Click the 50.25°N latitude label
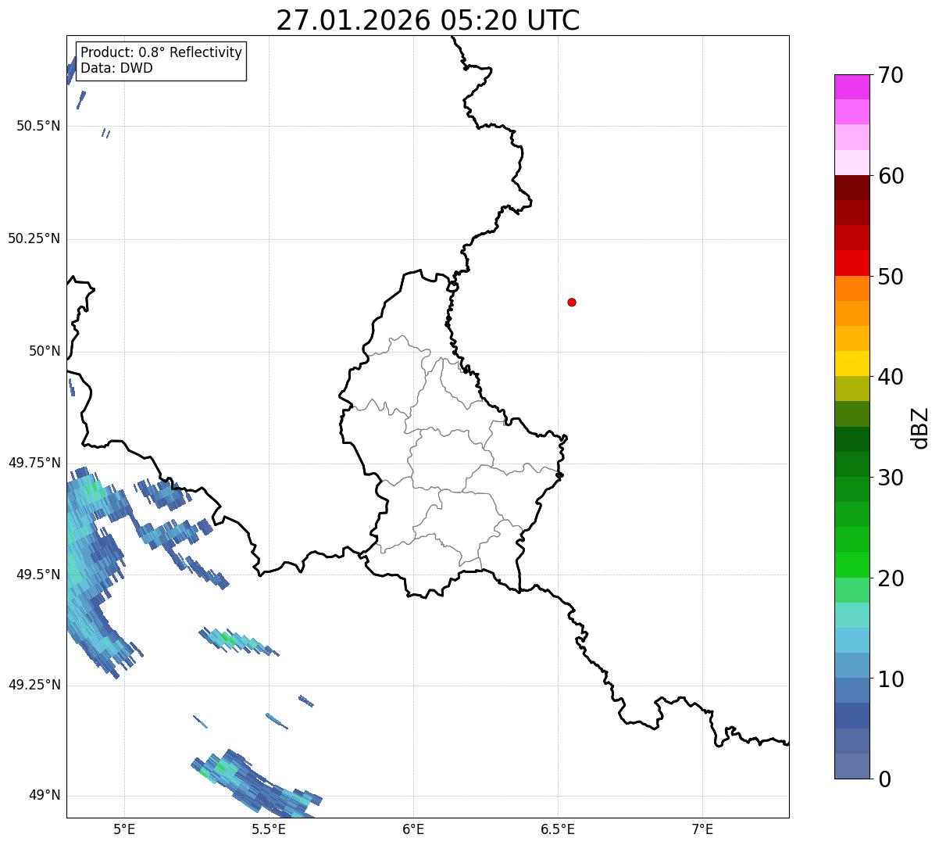 pos(34,238)
